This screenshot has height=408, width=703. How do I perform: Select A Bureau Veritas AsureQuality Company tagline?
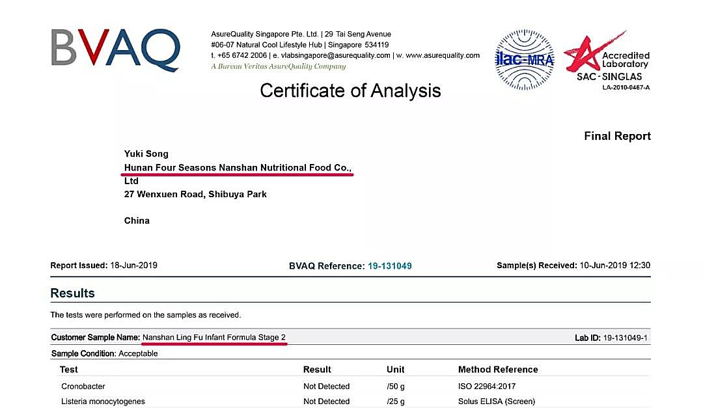point(279,66)
